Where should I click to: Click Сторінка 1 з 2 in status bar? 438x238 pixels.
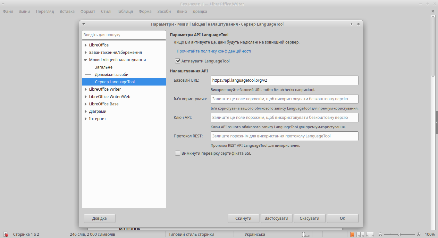click(x=26, y=234)
